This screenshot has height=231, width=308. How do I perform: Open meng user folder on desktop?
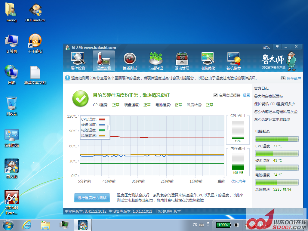11,12
